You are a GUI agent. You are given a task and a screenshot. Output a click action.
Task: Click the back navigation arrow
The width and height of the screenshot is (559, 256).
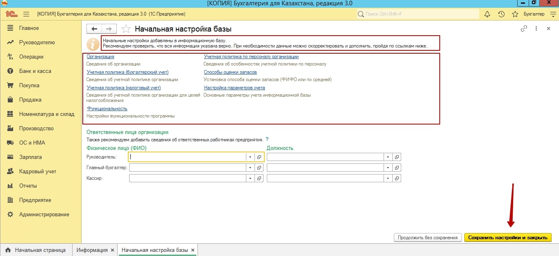coord(94,29)
